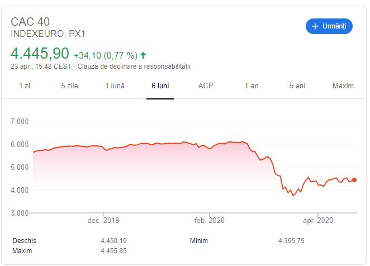Open the Maxim time range tab
The width and height of the screenshot is (370, 266).
343,85
